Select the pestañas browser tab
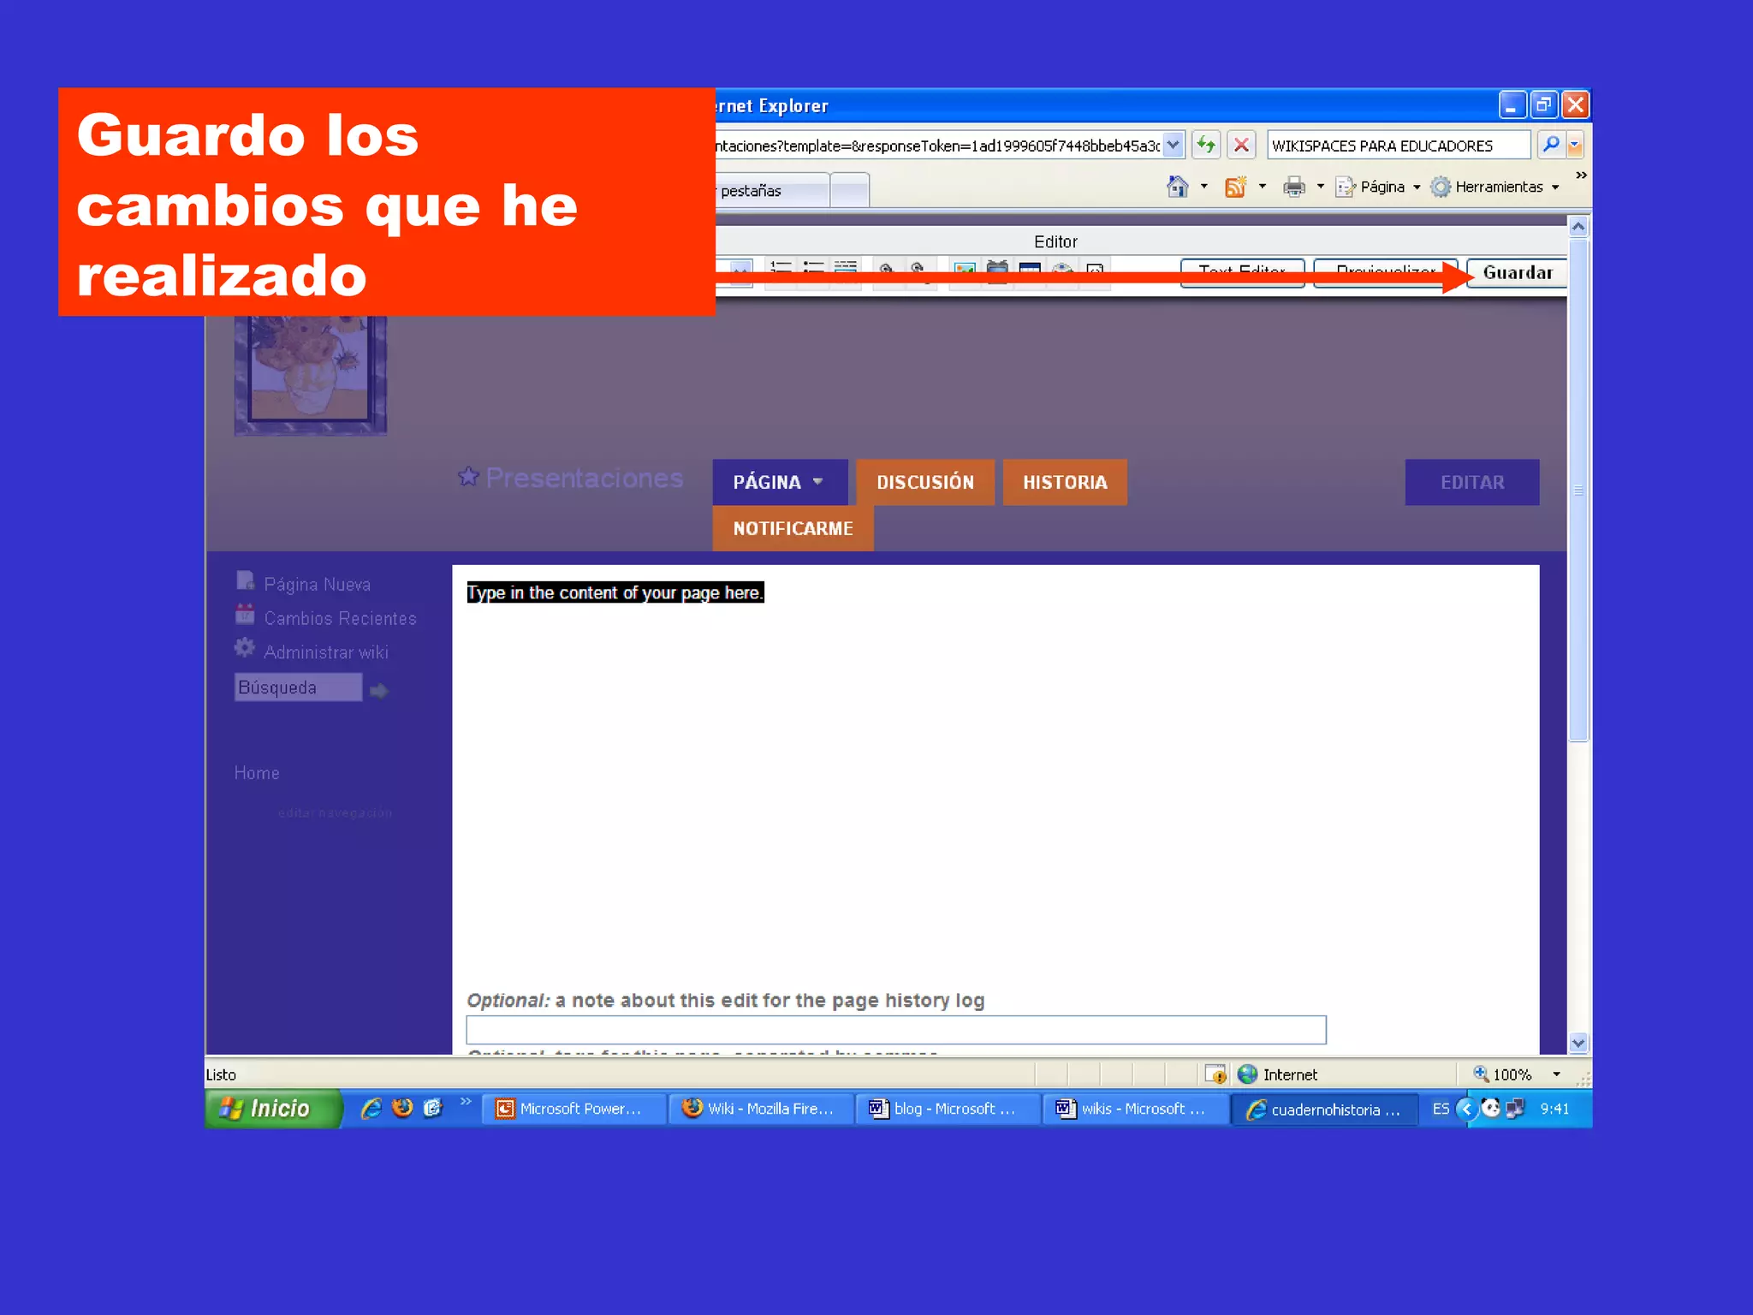 point(770,190)
